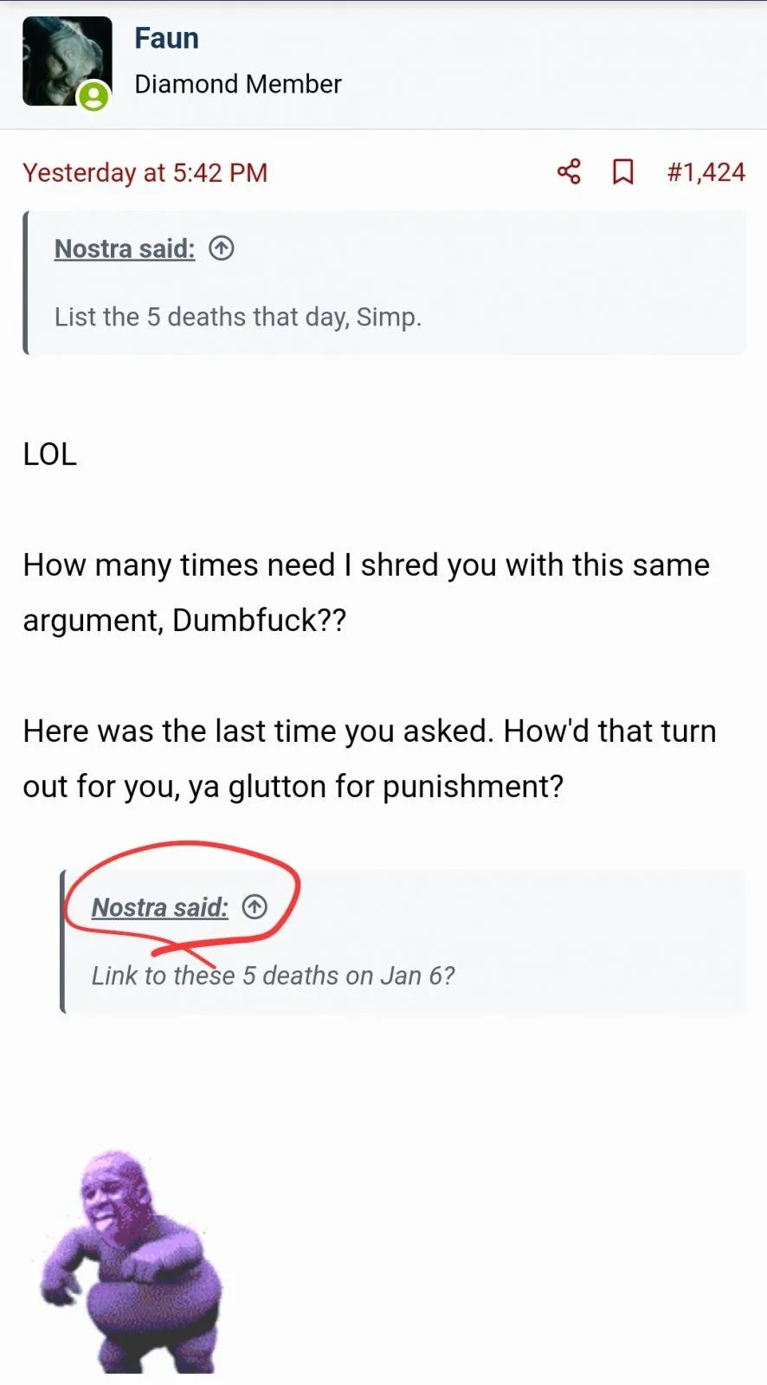Open Faun's username profile link

pyautogui.click(x=165, y=37)
